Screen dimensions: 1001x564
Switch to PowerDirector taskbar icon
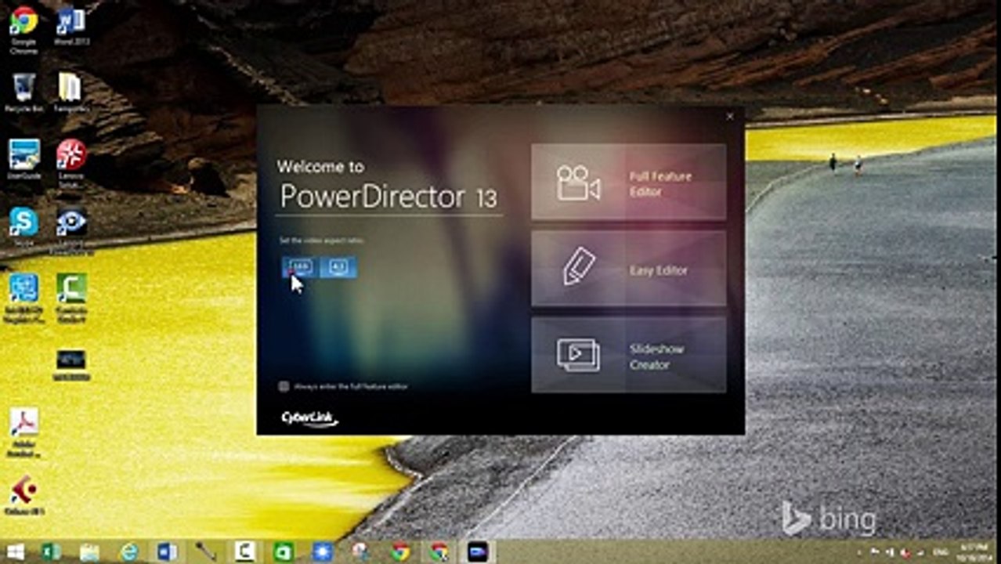coord(477,552)
